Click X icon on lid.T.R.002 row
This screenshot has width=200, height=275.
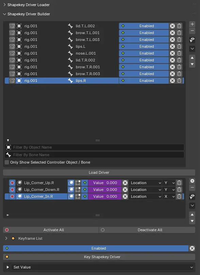point(172,60)
